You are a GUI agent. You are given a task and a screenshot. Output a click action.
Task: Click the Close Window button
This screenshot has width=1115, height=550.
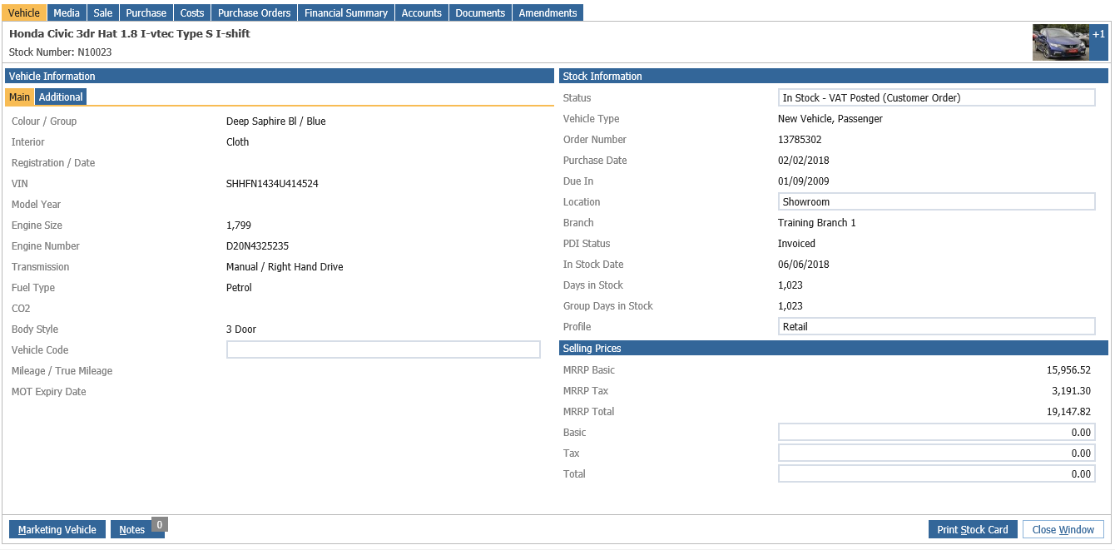click(1063, 530)
